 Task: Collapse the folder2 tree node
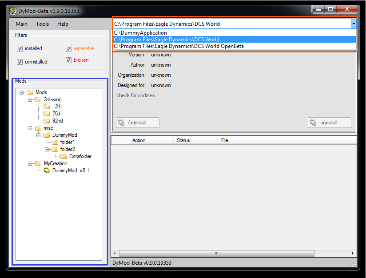point(47,149)
